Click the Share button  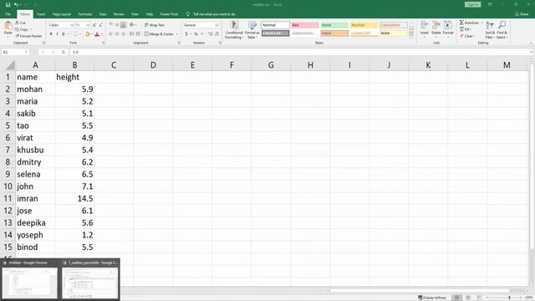pos(522,14)
